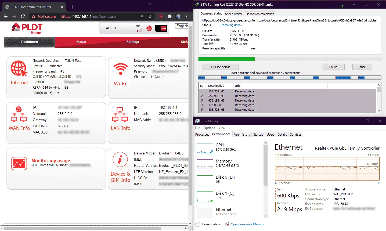Image resolution: width=386 pixels, height=231 pixels.
Task: Open App history tab in Task Manager
Action: click(242, 135)
